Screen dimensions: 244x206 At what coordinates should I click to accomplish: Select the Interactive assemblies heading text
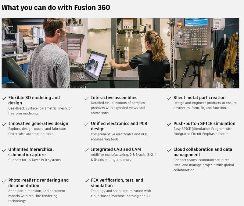(114, 98)
